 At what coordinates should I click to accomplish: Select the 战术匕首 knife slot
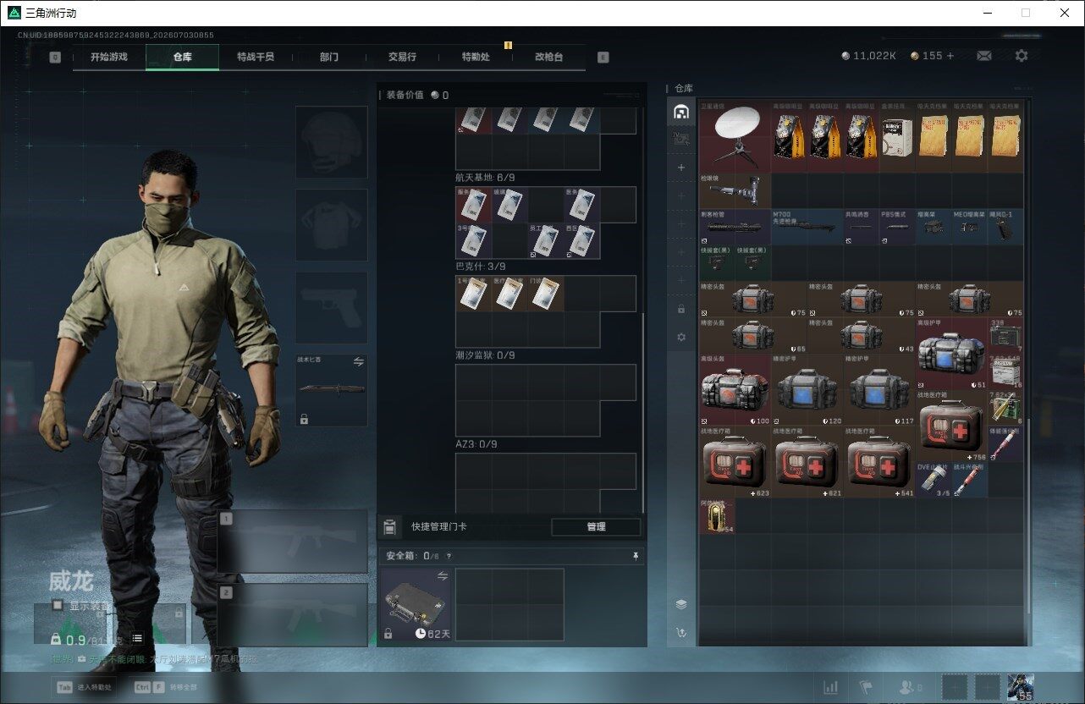[x=332, y=390]
